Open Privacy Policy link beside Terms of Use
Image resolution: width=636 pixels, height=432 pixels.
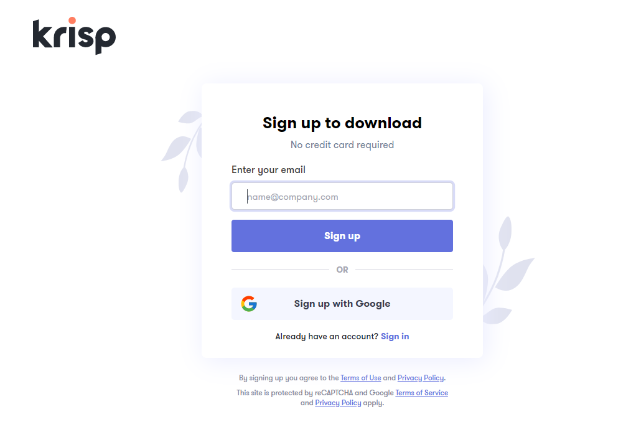421,378
